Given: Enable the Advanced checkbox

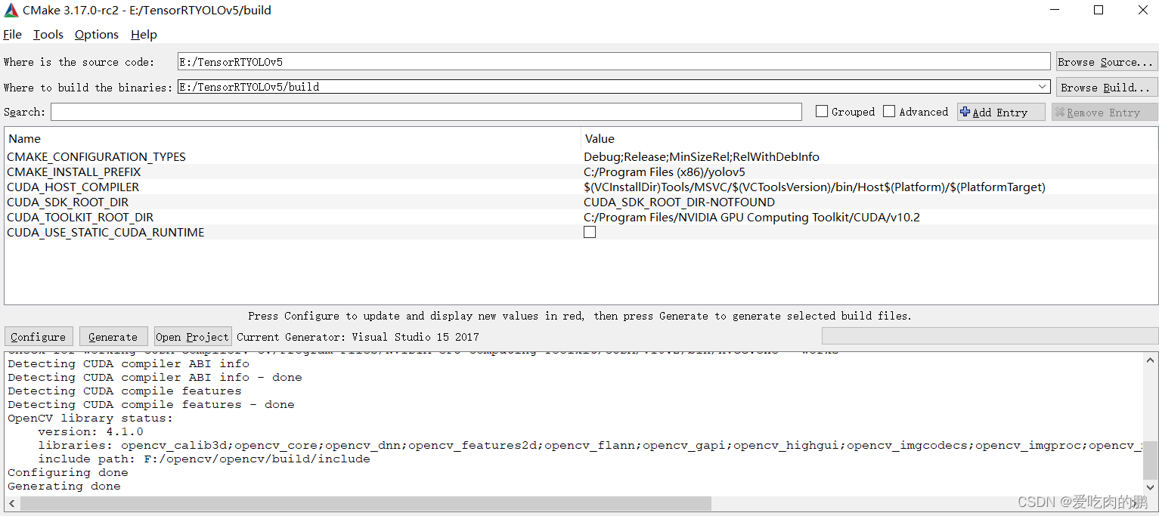Looking at the screenshot, I should [x=888, y=111].
